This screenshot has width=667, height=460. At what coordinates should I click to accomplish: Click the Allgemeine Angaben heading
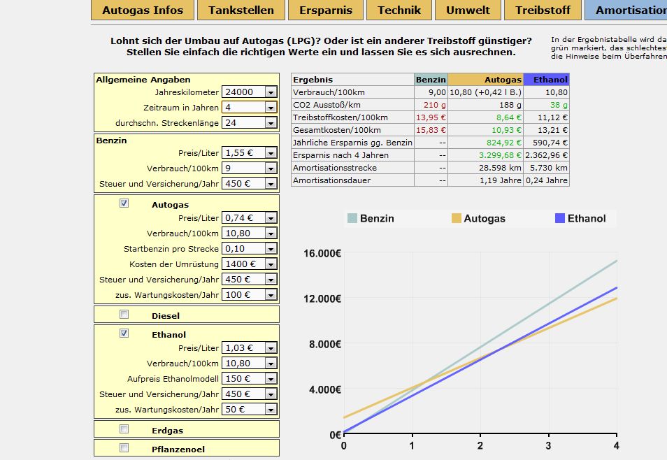click(x=143, y=80)
